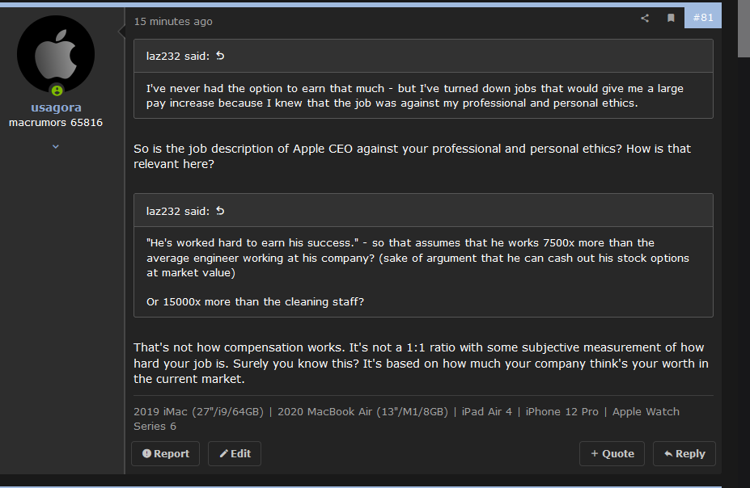Add this post to multi-quote
Image resolution: width=750 pixels, height=488 pixels.
(612, 453)
